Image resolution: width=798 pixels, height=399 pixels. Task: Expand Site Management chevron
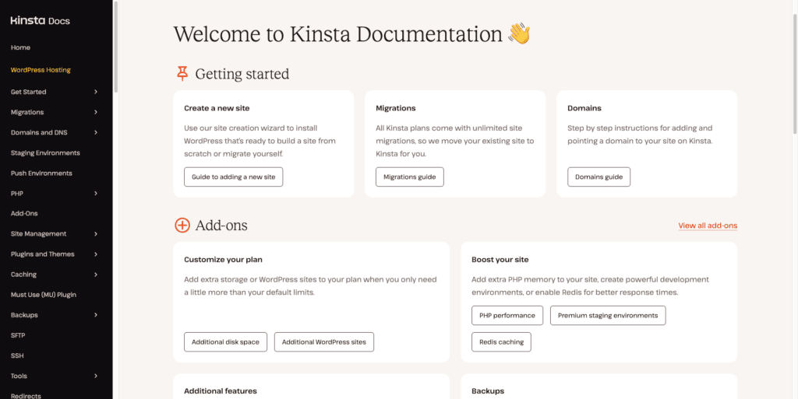pos(96,234)
